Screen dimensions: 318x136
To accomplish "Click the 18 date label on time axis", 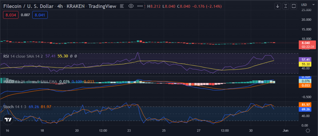I will [42, 130].
